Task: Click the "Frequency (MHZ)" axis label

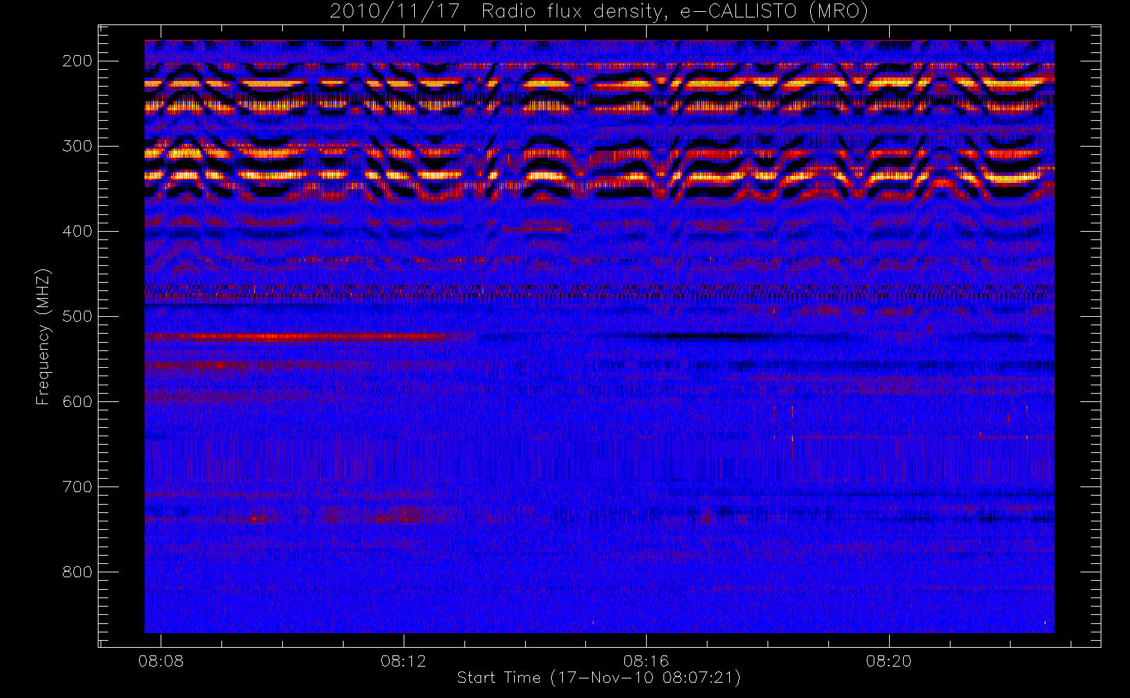Action: pyautogui.click(x=43, y=336)
